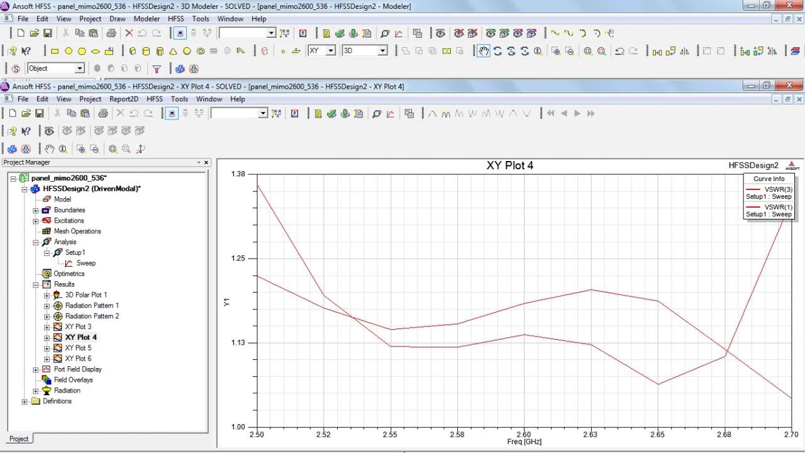Click the Freq [GHz] axis label
Screen dimensions: 805x453
coord(524,442)
